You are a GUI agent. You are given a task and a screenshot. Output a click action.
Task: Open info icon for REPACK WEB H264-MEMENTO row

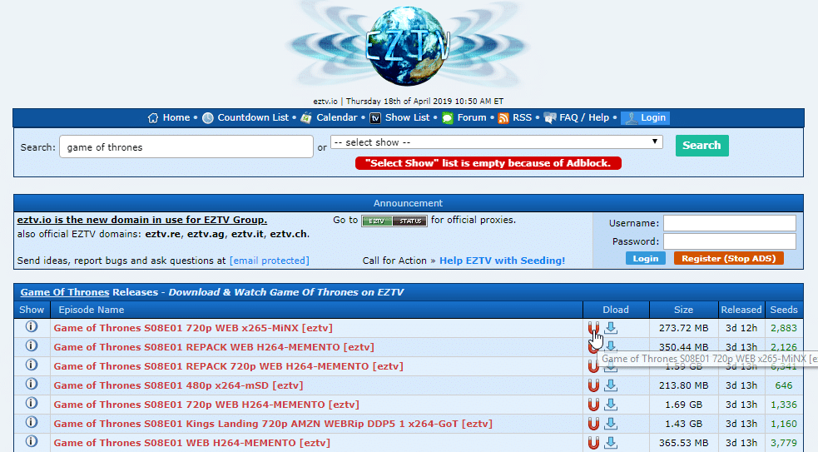[x=32, y=345]
